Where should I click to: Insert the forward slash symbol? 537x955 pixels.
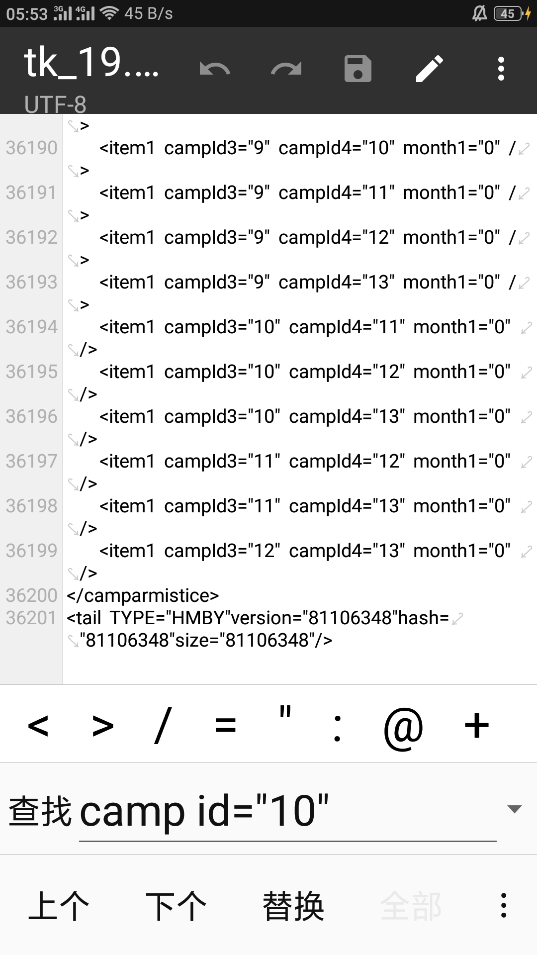(163, 725)
